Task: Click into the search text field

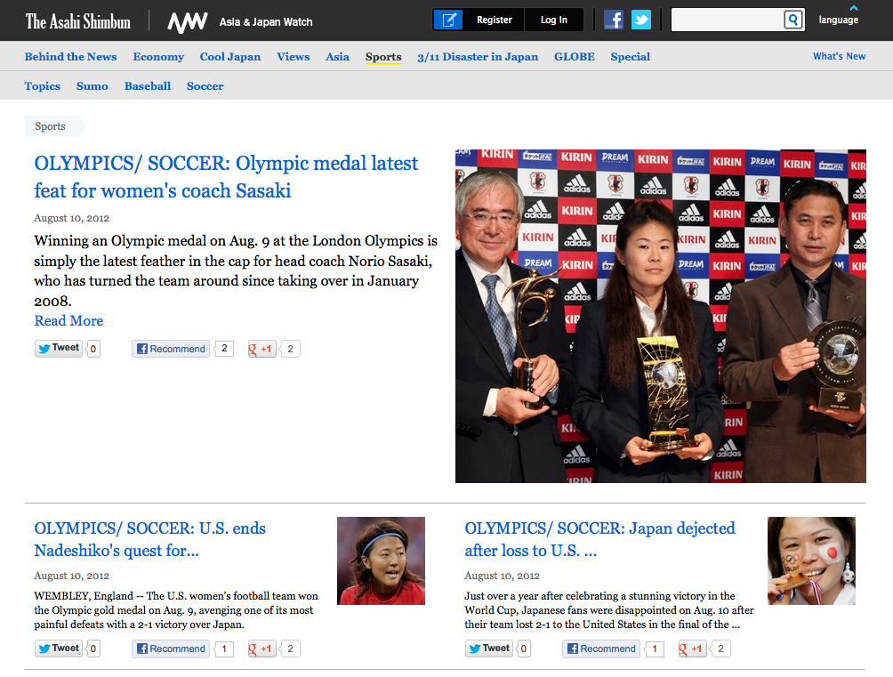Action: point(727,20)
